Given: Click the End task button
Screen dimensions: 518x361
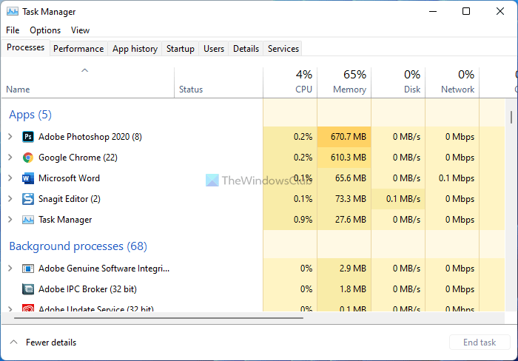Looking at the screenshot, I should pos(480,343).
